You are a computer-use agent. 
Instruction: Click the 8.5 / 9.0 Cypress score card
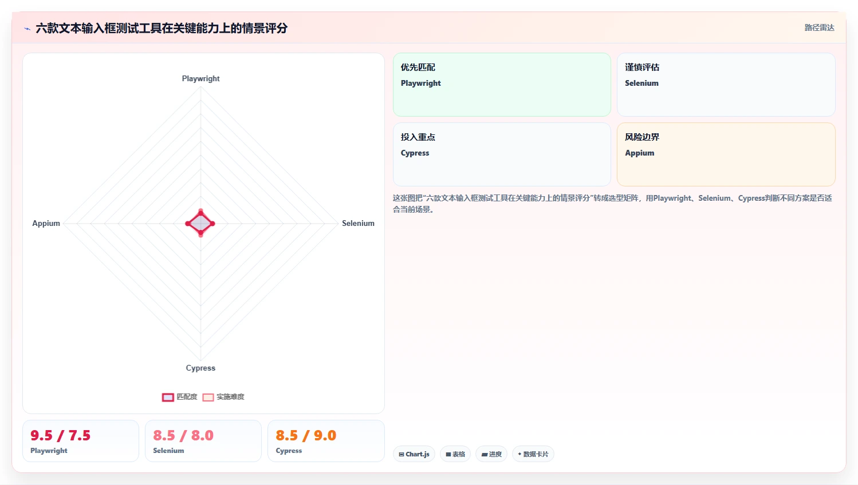[x=326, y=441]
